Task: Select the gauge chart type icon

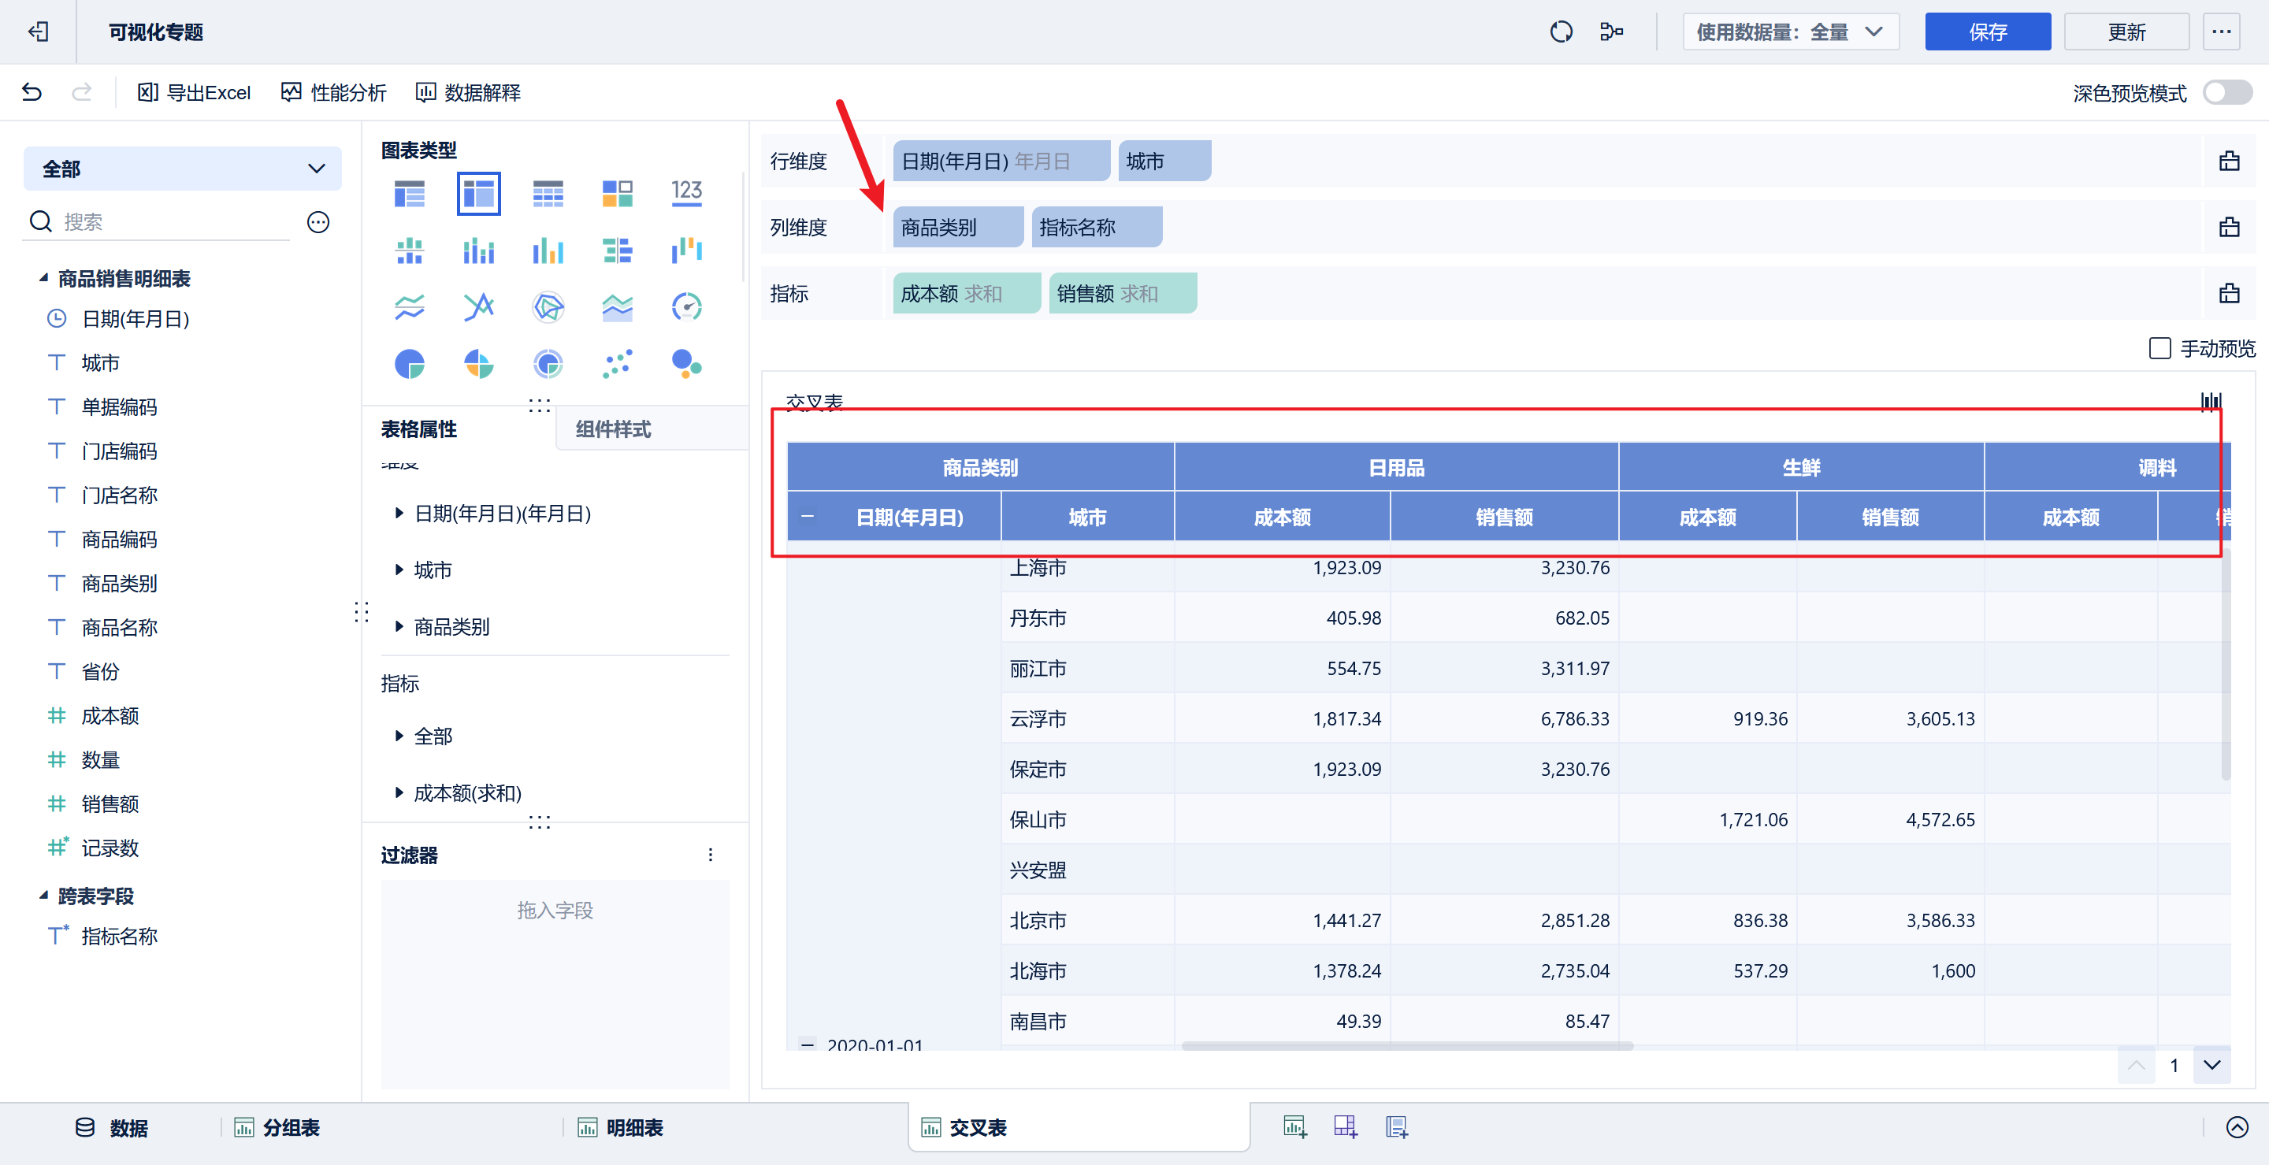Action: click(x=686, y=306)
